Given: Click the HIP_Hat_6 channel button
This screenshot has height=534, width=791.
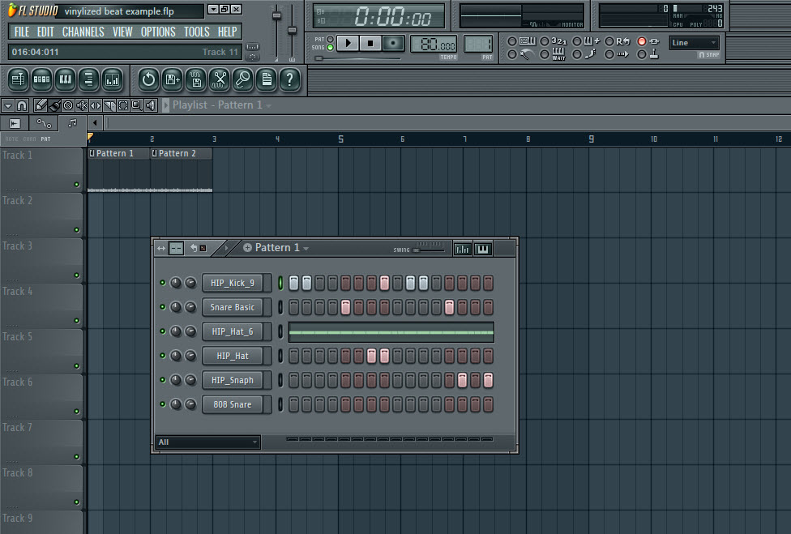Looking at the screenshot, I should tap(233, 331).
